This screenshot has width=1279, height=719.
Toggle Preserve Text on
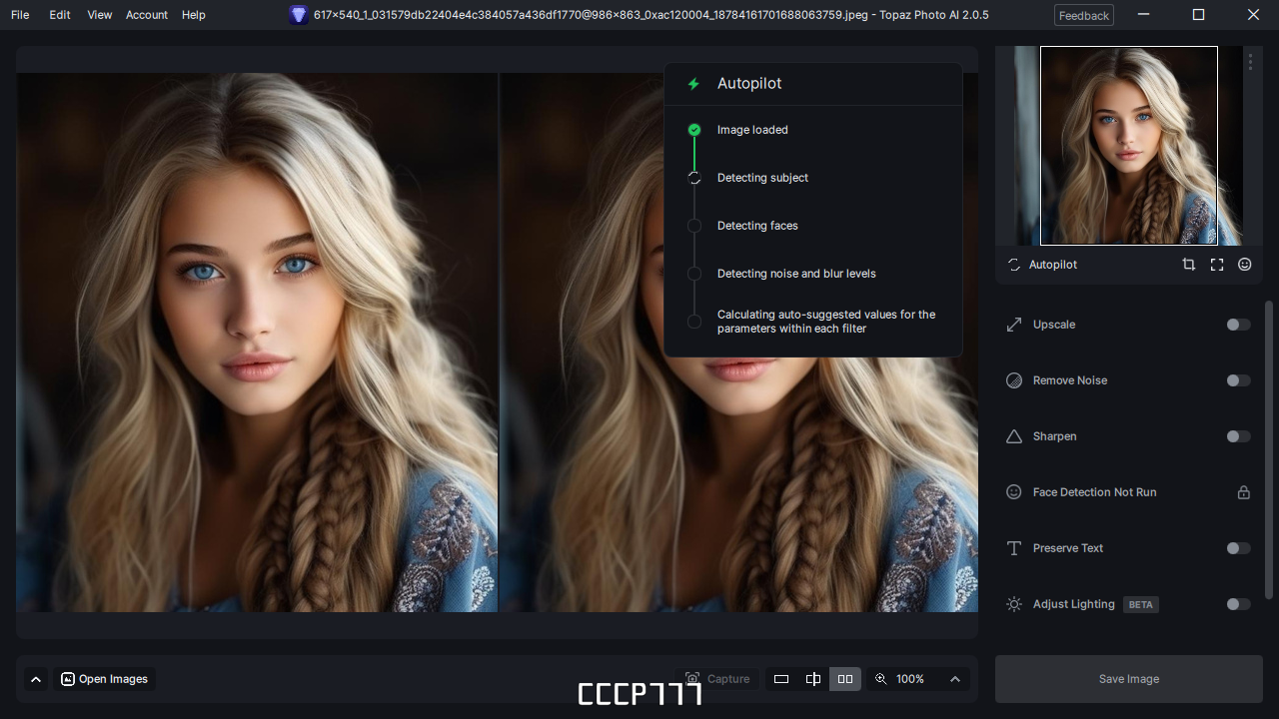1238,548
